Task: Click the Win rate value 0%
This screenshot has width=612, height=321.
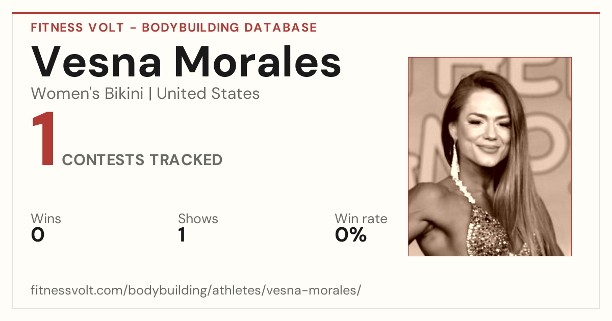Action: 351,235
